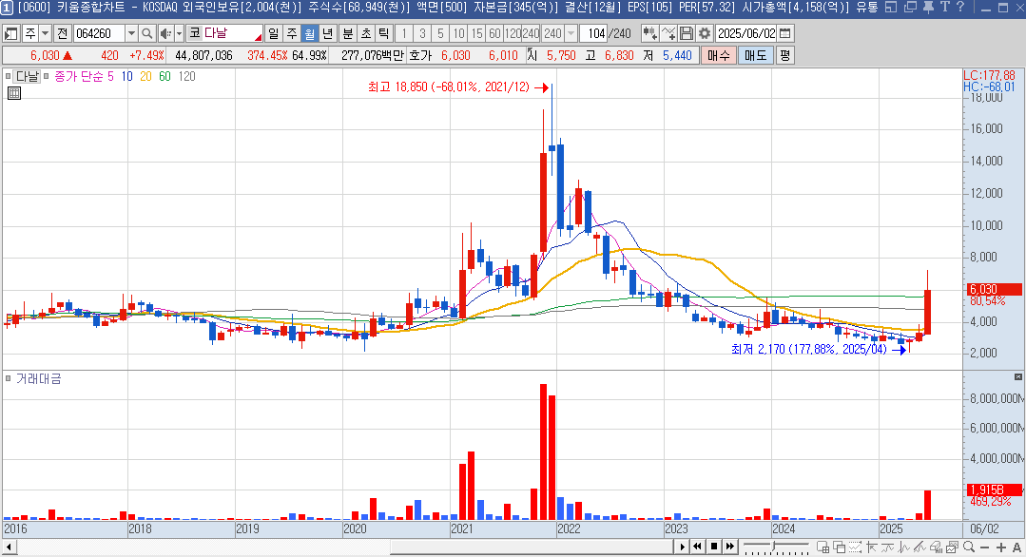Open the dropdown beside the speaker icon
Image resolution: width=1026 pixels, height=557 pixels.
[179, 33]
